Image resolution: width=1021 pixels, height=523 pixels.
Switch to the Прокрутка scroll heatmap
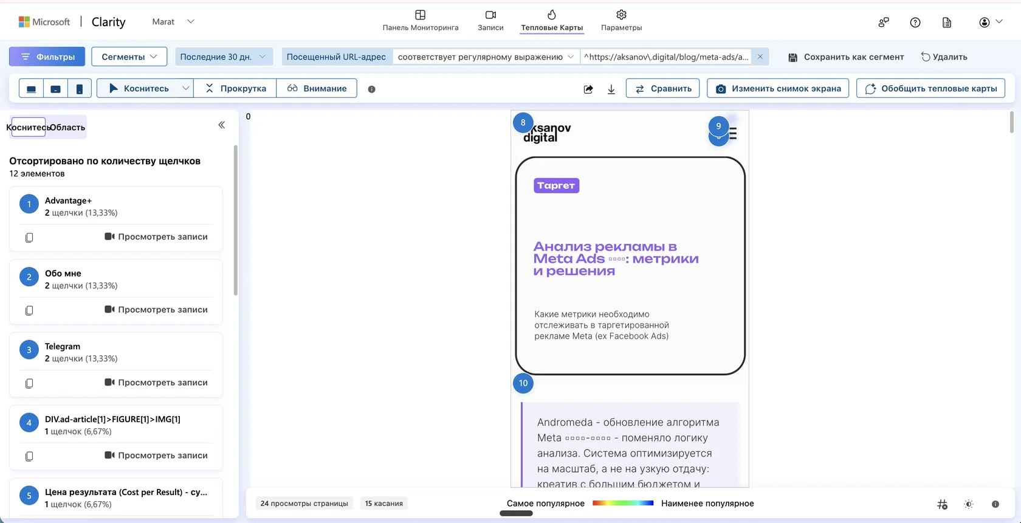pos(236,88)
